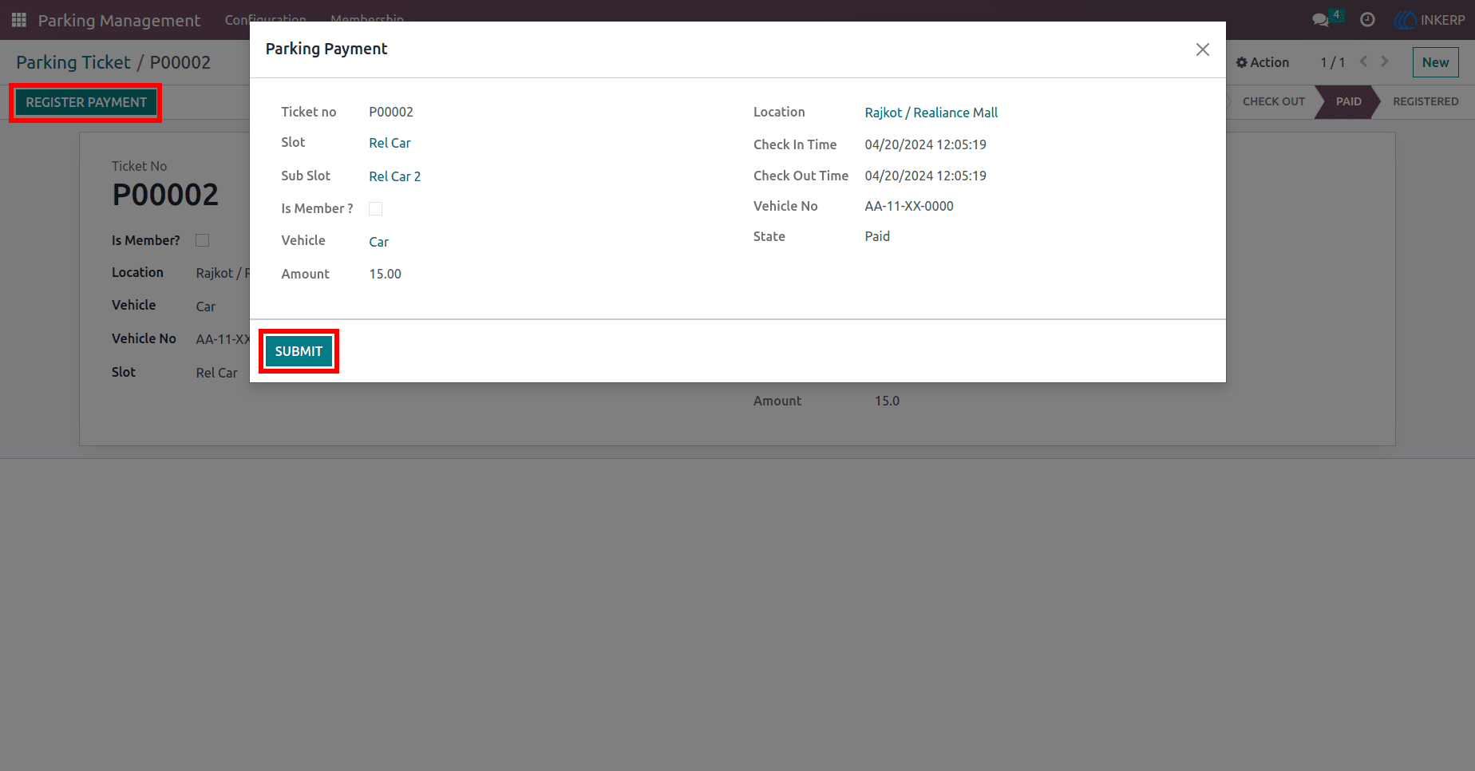This screenshot has height=771, width=1475.
Task: Toggle Is Member checkbox in dialog
Action: [375, 208]
